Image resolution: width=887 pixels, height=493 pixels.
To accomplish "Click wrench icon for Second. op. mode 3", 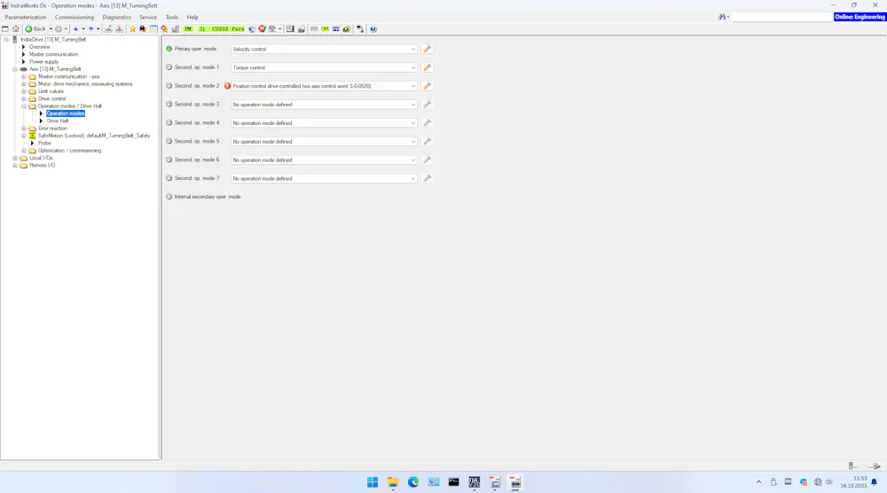I will [x=428, y=105].
